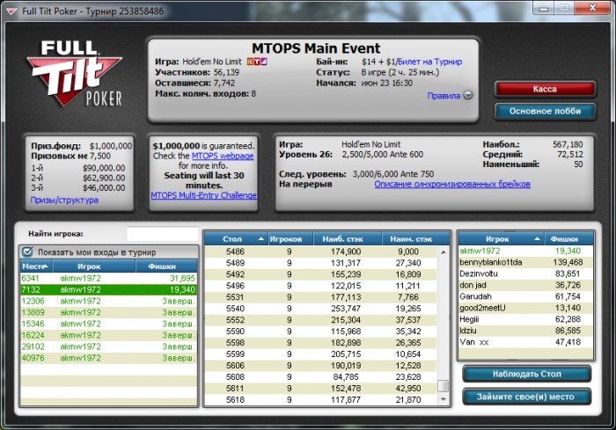Select table 5496 row
Screen dimensions: 616x430
pos(321,286)
